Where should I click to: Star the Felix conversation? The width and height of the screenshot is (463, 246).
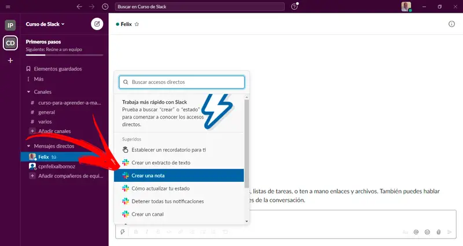(137, 24)
